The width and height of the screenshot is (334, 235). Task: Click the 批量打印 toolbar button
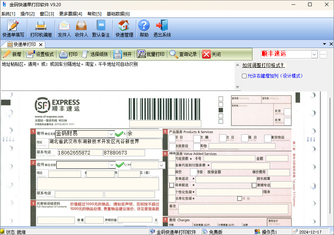click(151, 54)
